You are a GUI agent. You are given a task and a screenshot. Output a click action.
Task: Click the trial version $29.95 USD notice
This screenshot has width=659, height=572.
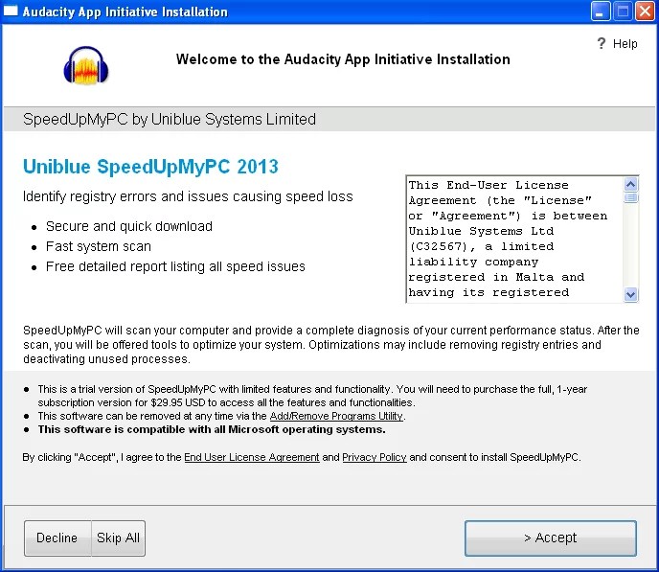coord(312,396)
